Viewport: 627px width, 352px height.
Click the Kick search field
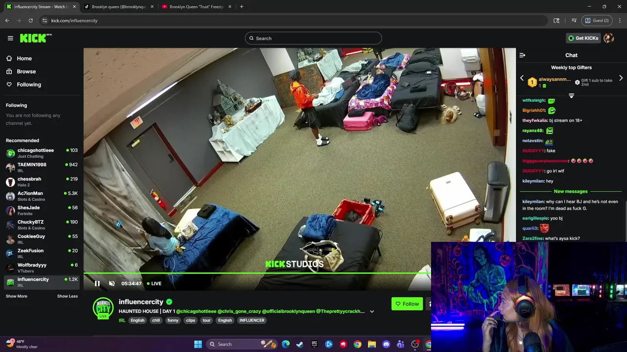tap(313, 38)
